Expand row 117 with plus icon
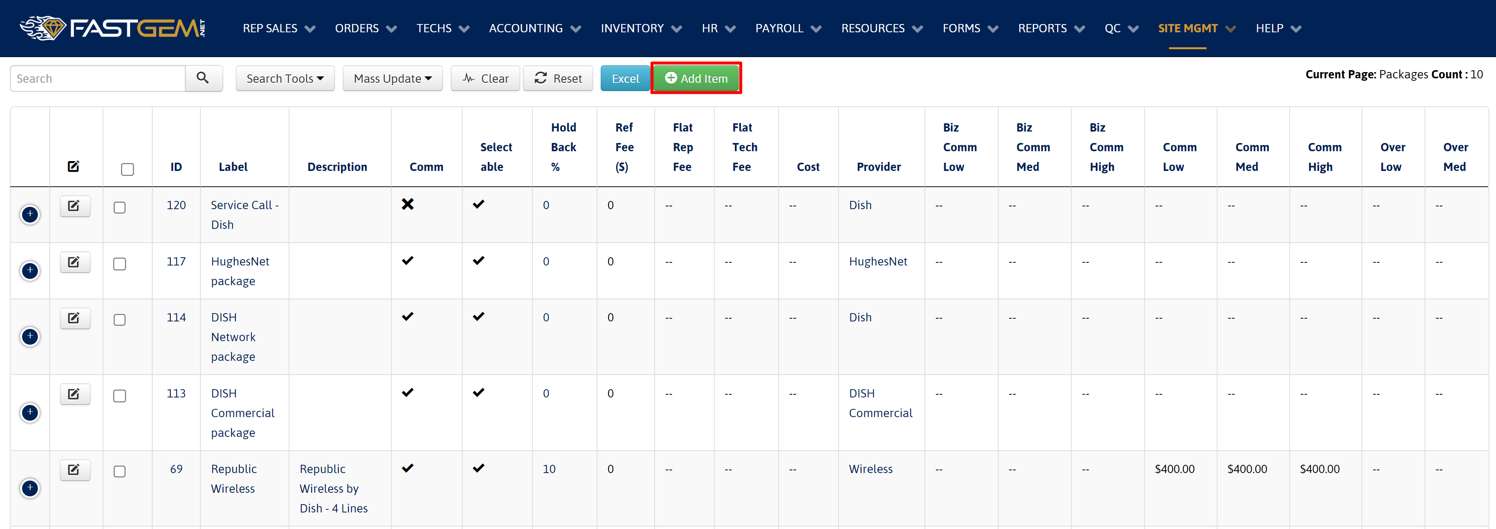This screenshot has height=529, width=1496. (x=30, y=271)
